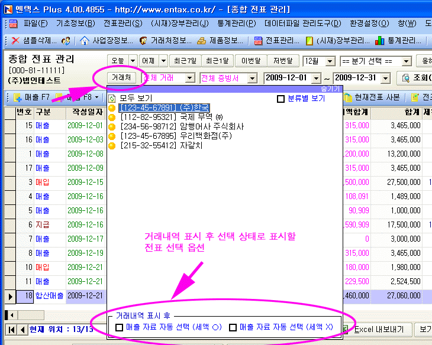Click the 최근7일 date range button
This screenshot has width=432, height=345.
183,61
